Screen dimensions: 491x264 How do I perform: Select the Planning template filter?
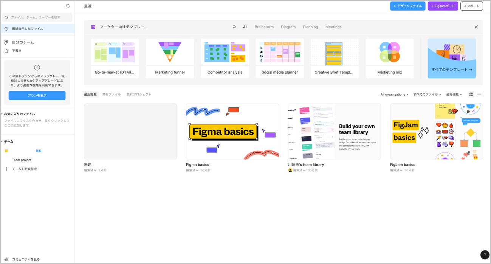(x=310, y=27)
